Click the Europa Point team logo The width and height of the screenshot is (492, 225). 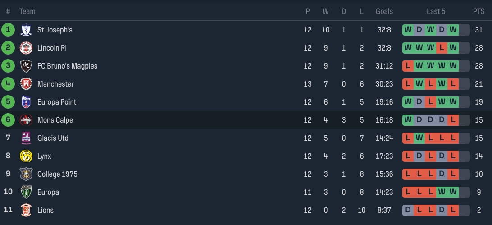pyautogui.click(x=26, y=102)
